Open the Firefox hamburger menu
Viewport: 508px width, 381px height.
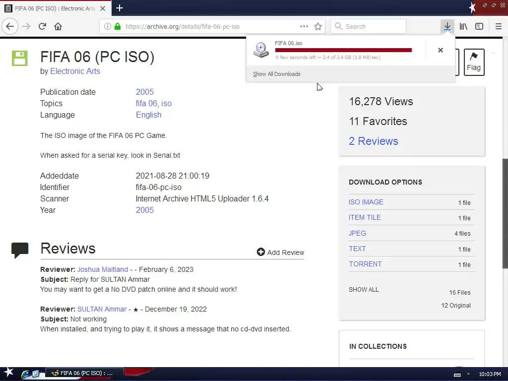coord(498,26)
